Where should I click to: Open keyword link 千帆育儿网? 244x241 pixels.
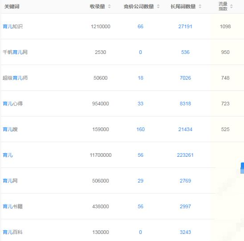pyautogui.click(x=15, y=52)
